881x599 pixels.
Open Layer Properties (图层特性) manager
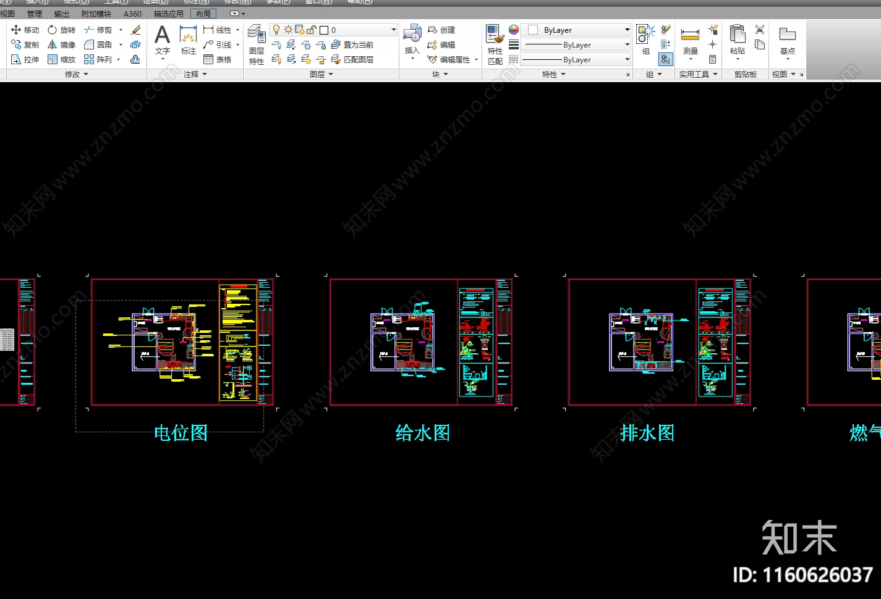click(257, 44)
